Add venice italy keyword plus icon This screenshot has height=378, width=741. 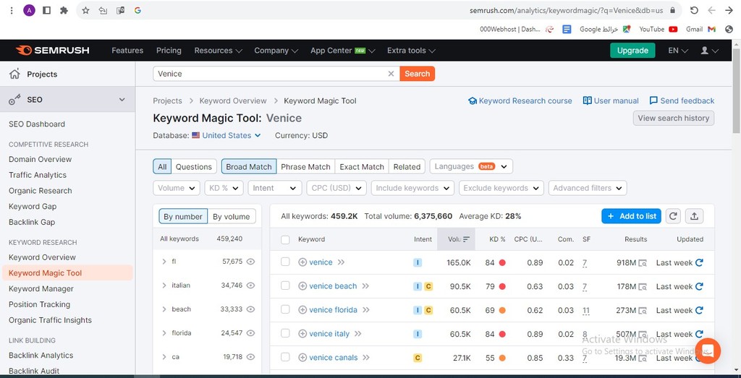coord(302,334)
